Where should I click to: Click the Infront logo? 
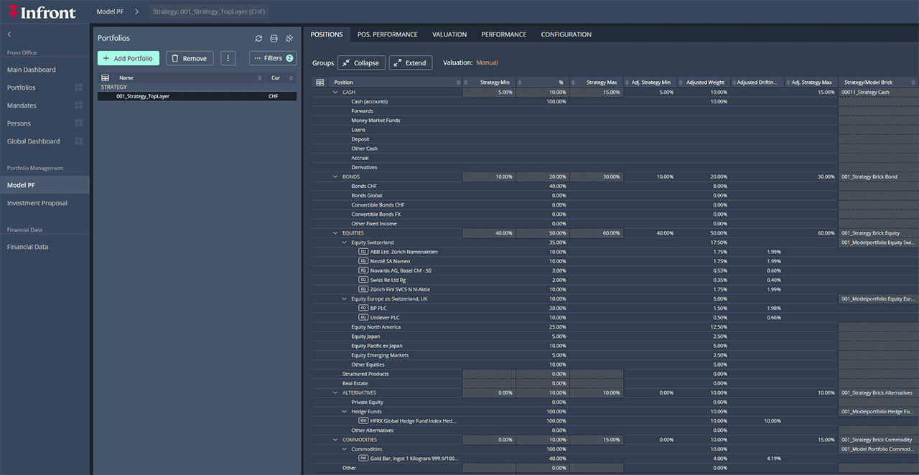pyautogui.click(x=42, y=12)
